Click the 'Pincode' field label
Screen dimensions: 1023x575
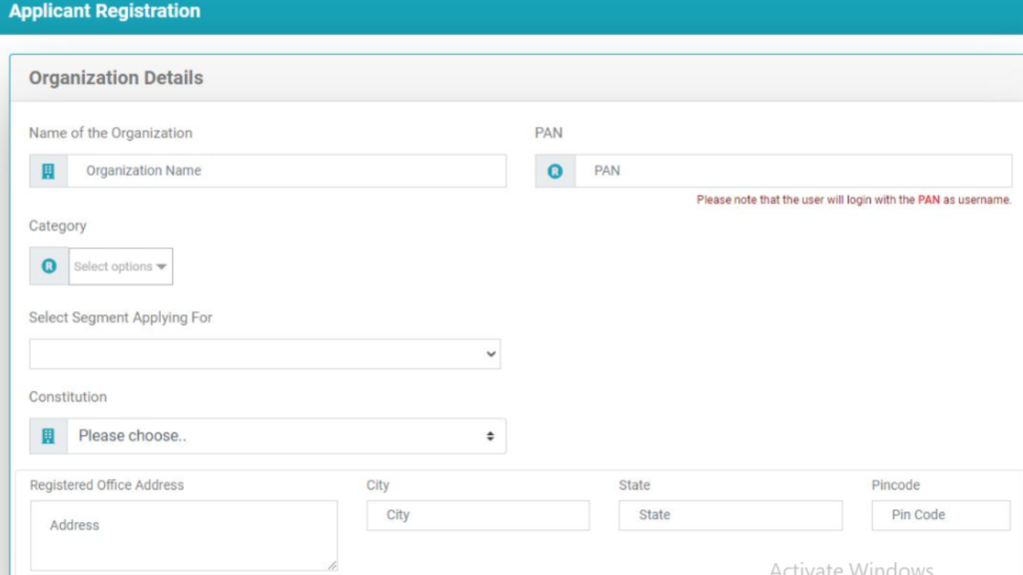click(x=895, y=485)
